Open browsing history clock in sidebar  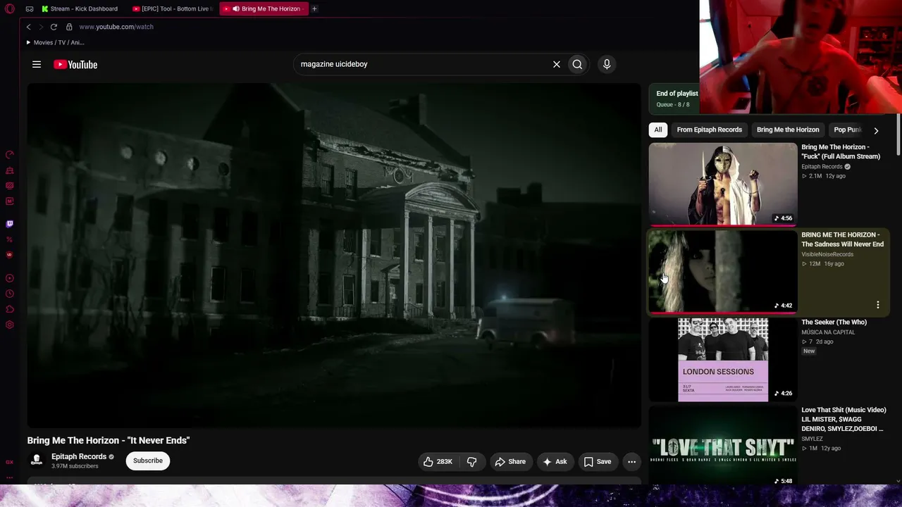click(x=10, y=294)
